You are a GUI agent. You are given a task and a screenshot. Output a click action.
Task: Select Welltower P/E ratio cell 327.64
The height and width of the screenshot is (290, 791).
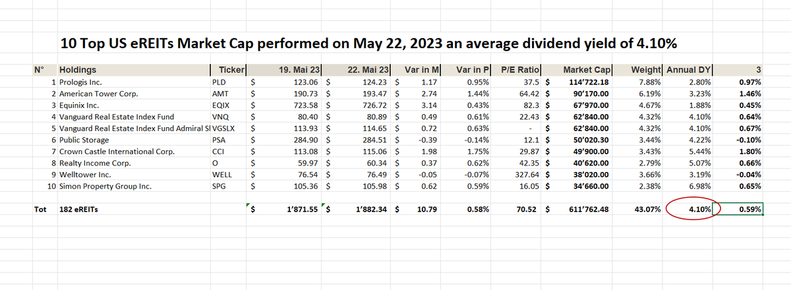click(514, 175)
